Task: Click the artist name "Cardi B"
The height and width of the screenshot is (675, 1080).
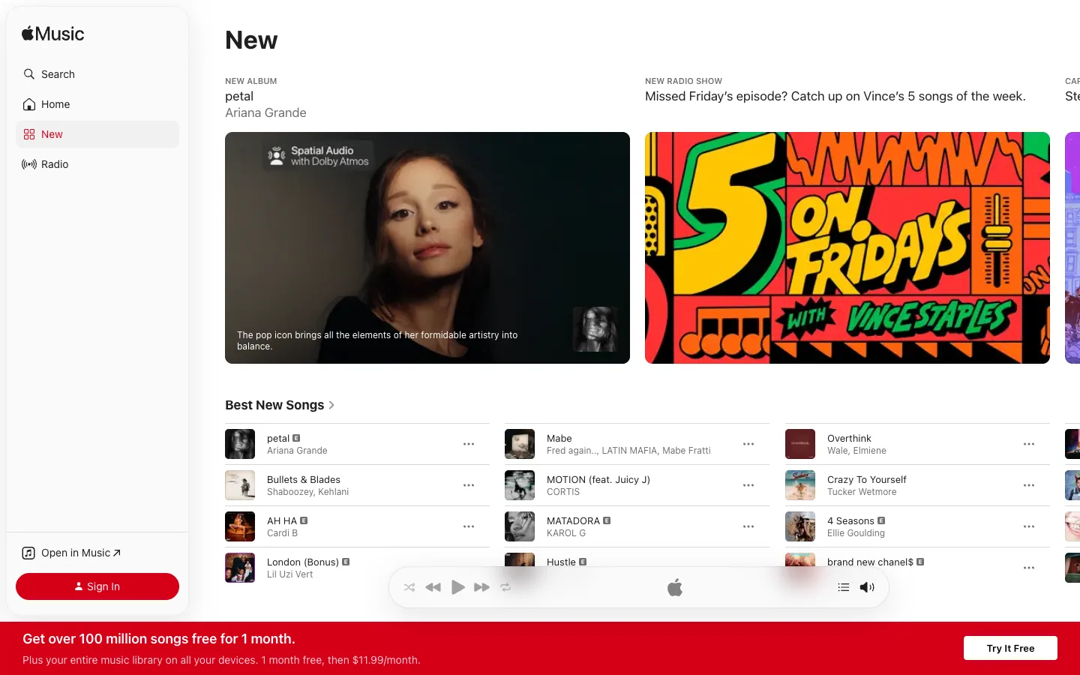Action: pos(282,533)
